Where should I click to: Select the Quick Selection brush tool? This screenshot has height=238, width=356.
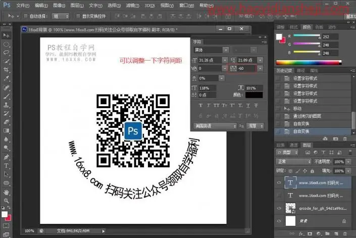click(6, 61)
